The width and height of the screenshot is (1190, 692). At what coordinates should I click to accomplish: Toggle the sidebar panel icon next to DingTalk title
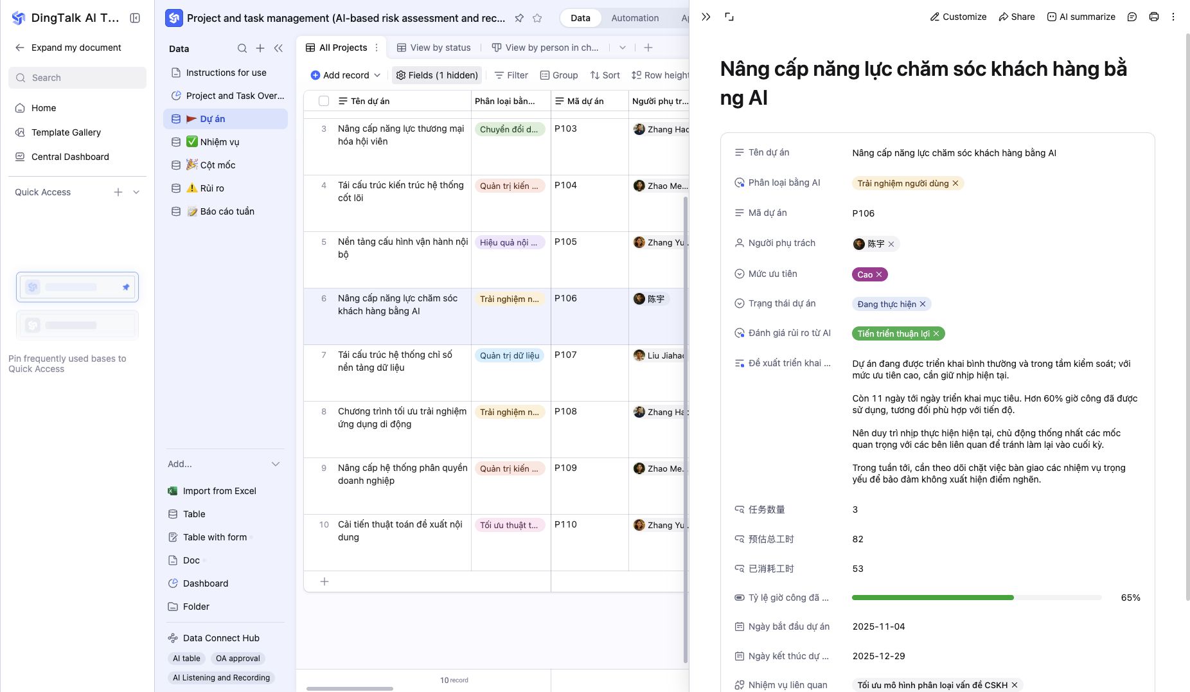pyautogui.click(x=135, y=18)
